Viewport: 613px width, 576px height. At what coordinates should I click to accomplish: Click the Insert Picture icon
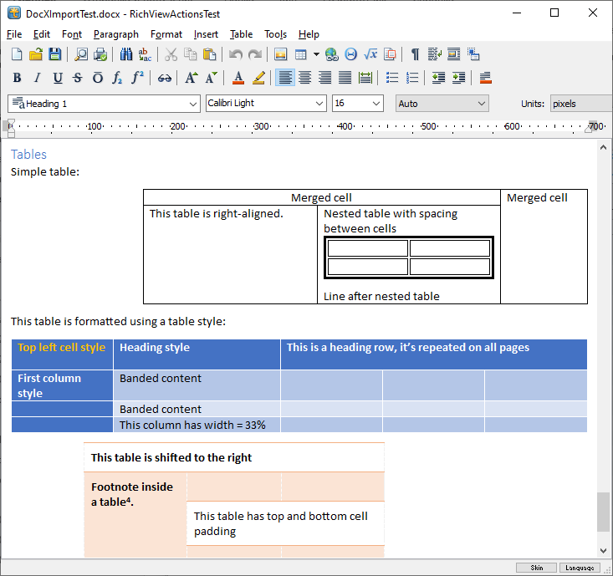[280, 54]
